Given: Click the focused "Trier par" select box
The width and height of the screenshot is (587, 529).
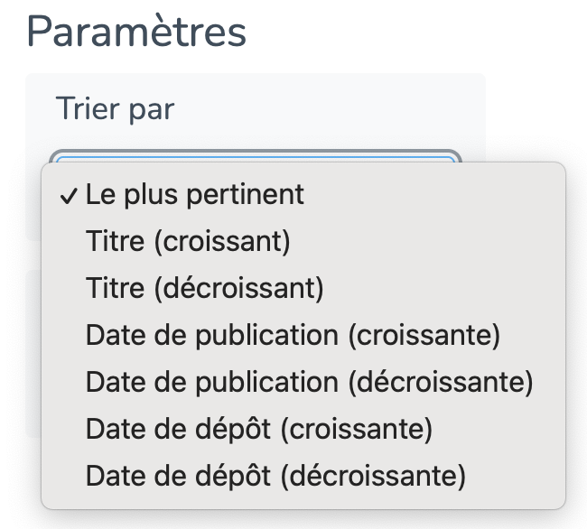Looking at the screenshot, I should pyautogui.click(x=256, y=156).
